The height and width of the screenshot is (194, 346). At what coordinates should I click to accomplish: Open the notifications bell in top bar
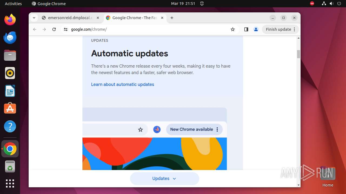tap(202, 4)
